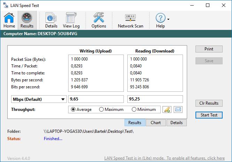Launch the Network Scan tool
232x162 pixels.
[130, 20]
